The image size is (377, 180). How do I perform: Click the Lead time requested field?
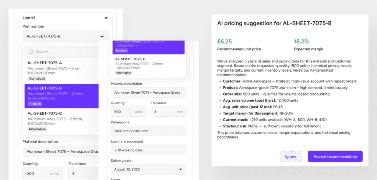(x=149, y=150)
